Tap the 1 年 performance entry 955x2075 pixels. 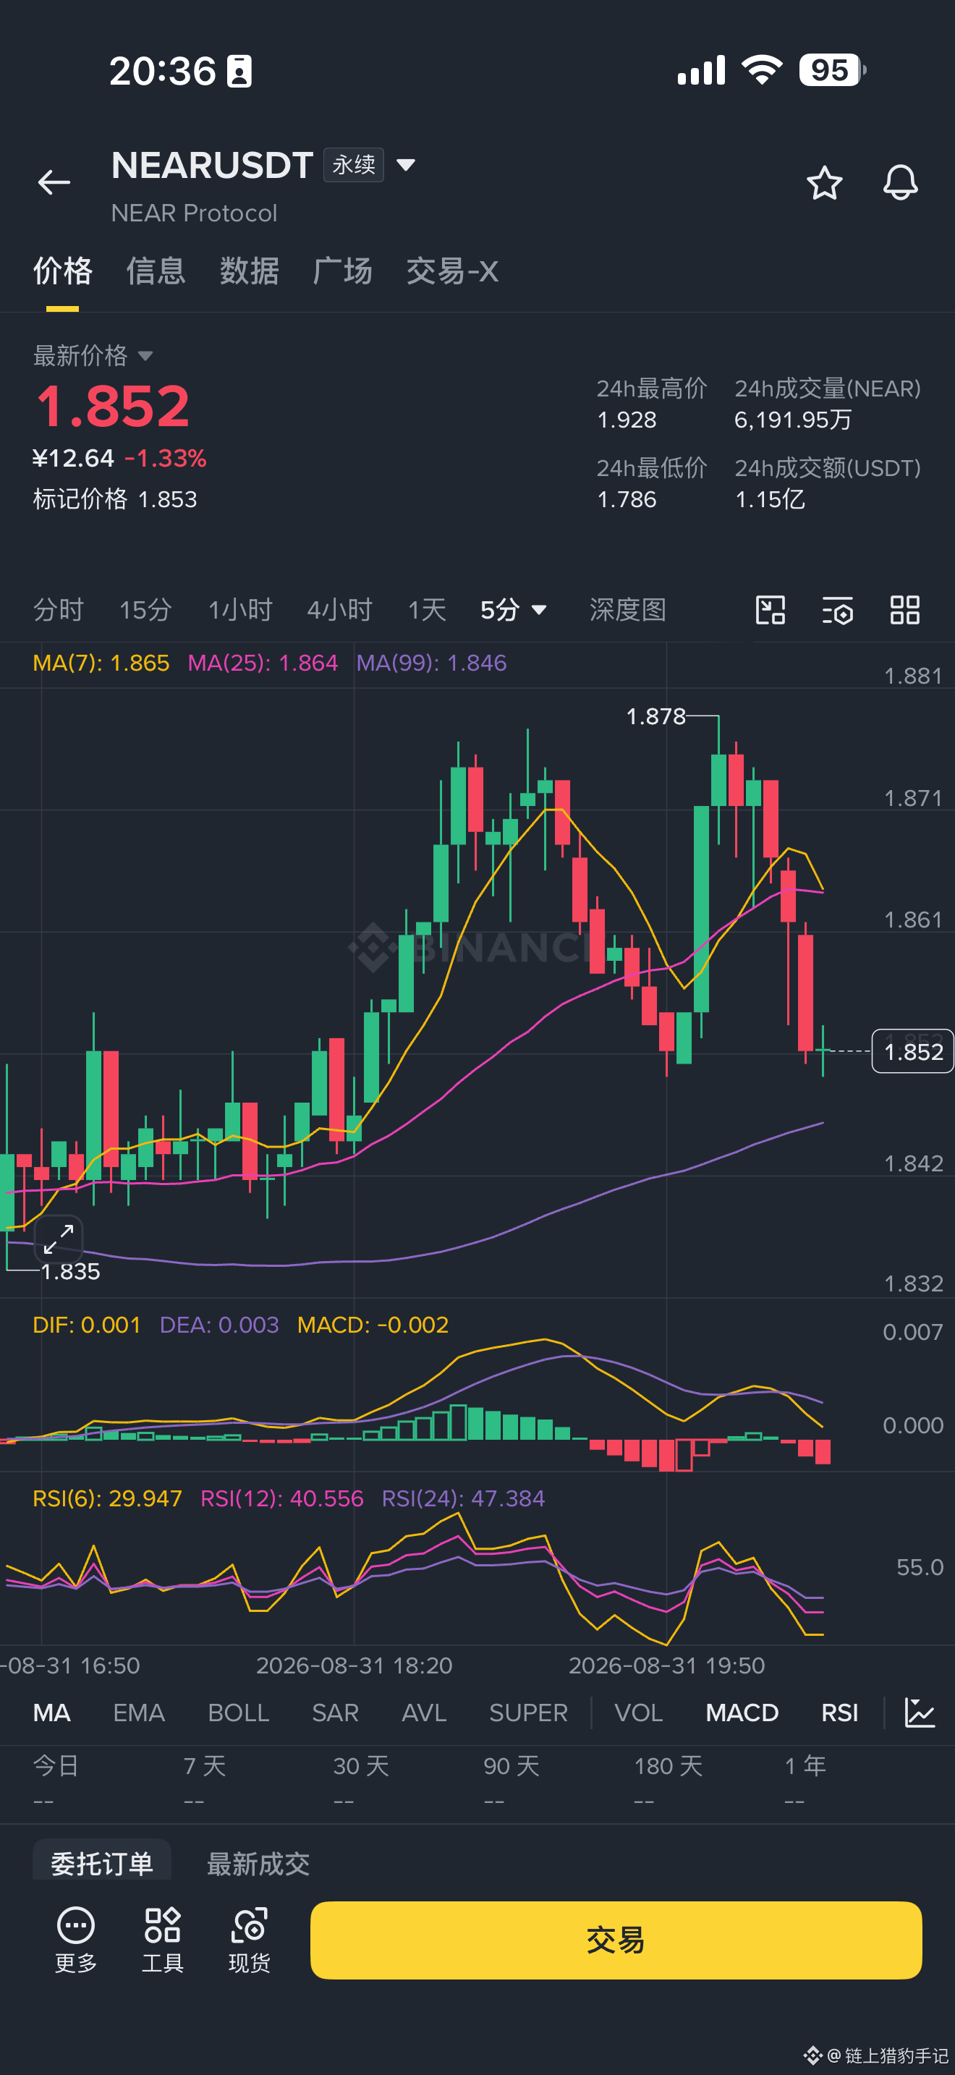click(x=805, y=1781)
